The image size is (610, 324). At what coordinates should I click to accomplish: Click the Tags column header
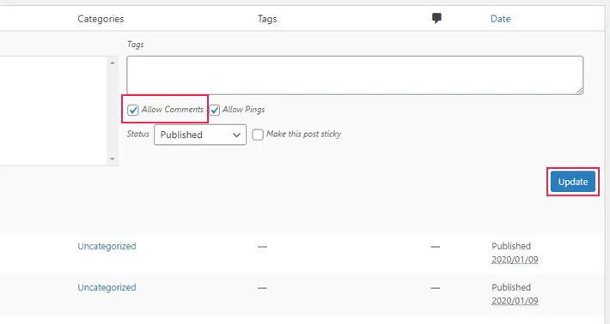(267, 19)
